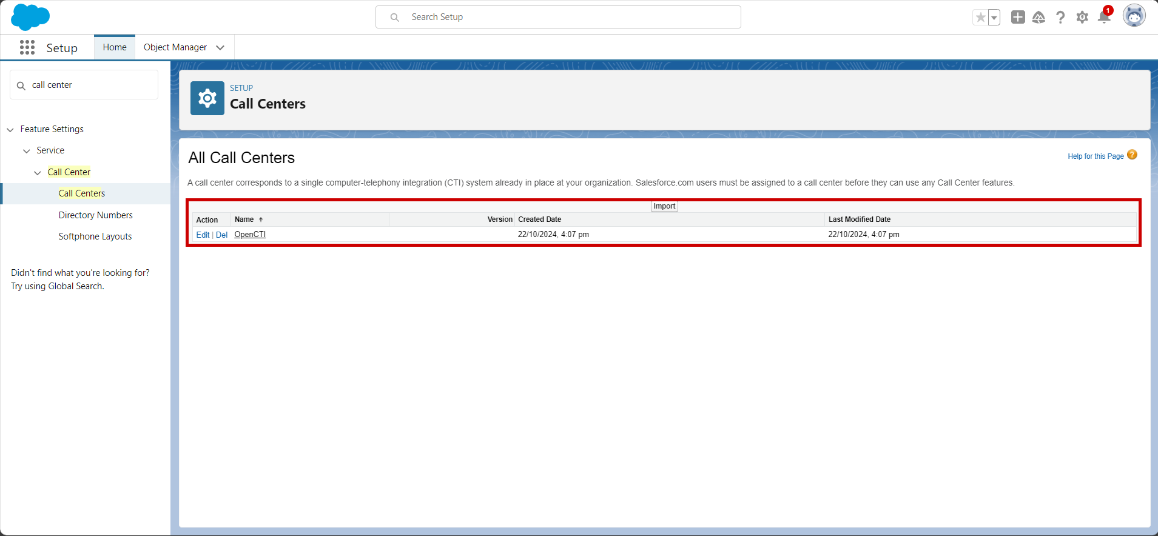Click the Call Centers setup gear icon

coord(207,98)
